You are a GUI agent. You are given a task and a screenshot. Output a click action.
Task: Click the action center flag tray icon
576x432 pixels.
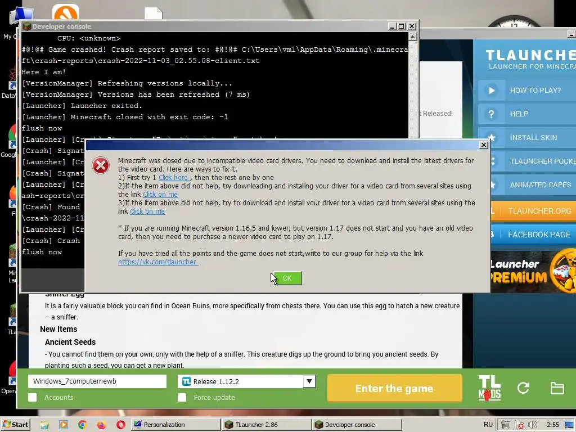click(519, 425)
